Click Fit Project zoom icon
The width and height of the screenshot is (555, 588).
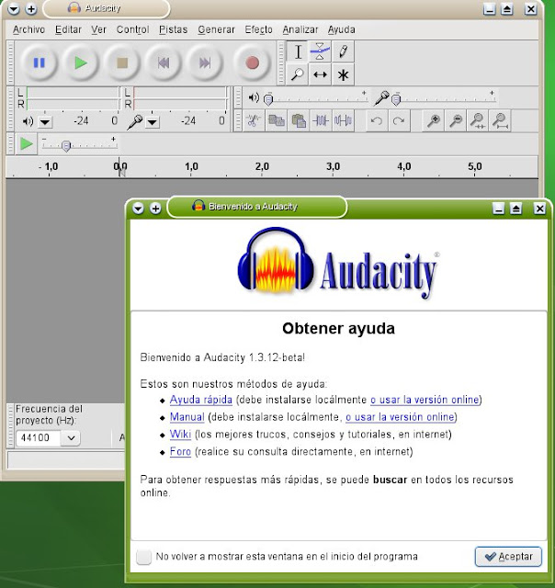tap(500, 120)
